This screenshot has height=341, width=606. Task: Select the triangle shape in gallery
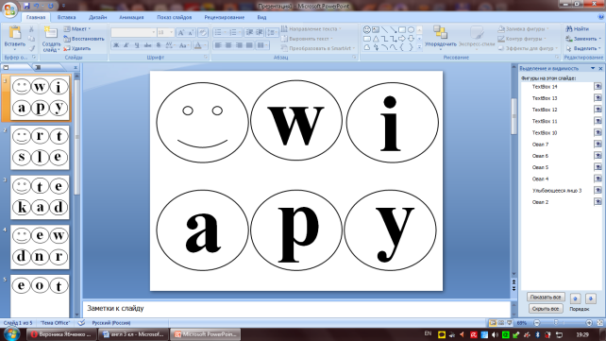[376, 39]
